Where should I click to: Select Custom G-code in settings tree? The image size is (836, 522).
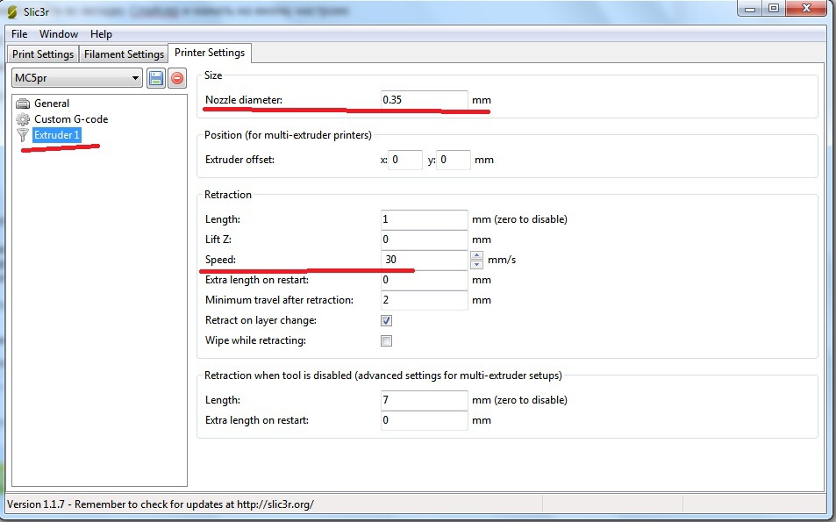click(x=71, y=119)
